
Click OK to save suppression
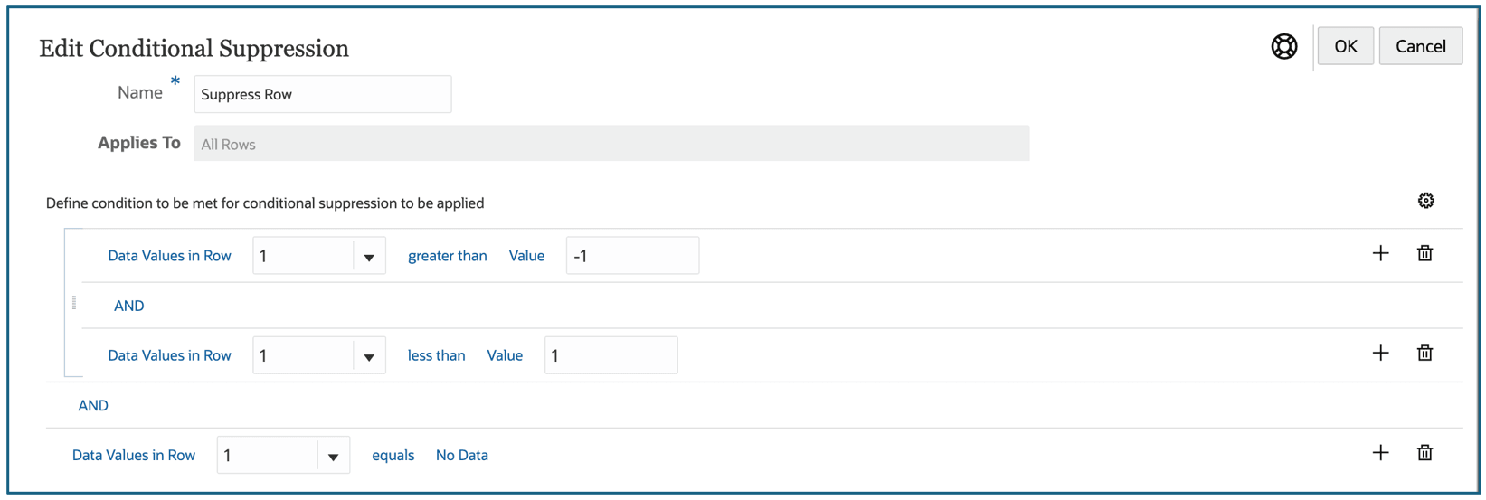[x=1345, y=46]
